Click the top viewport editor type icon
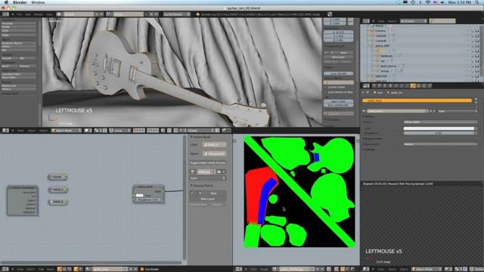This screenshot has height=272, width=484. [5, 131]
